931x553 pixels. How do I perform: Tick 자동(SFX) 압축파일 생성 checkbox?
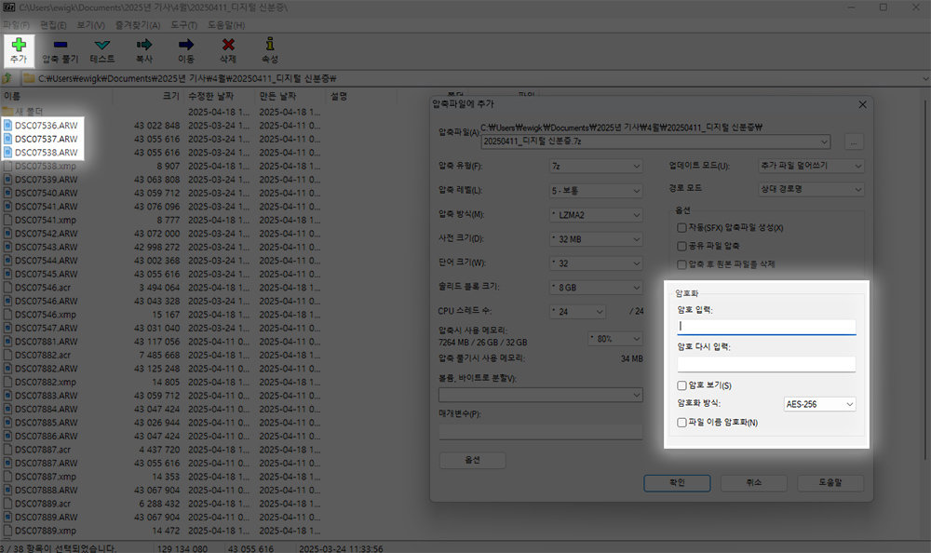coord(683,227)
